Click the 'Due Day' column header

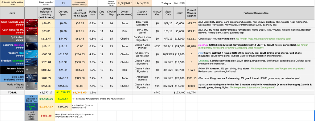(x=102, y=13)
